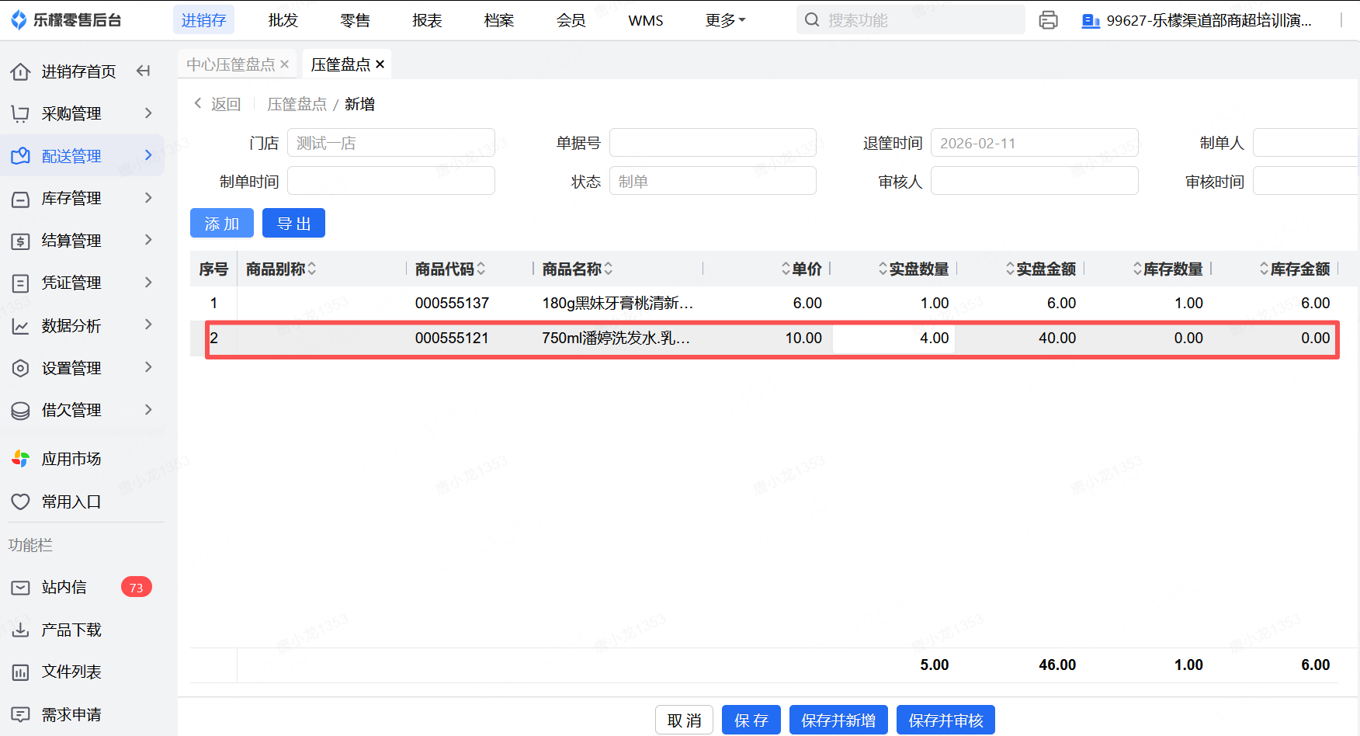Open the 会员 top menu

(571, 20)
